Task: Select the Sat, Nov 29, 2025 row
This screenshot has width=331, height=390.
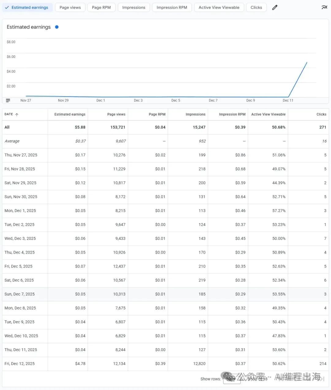Action: (x=165, y=183)
